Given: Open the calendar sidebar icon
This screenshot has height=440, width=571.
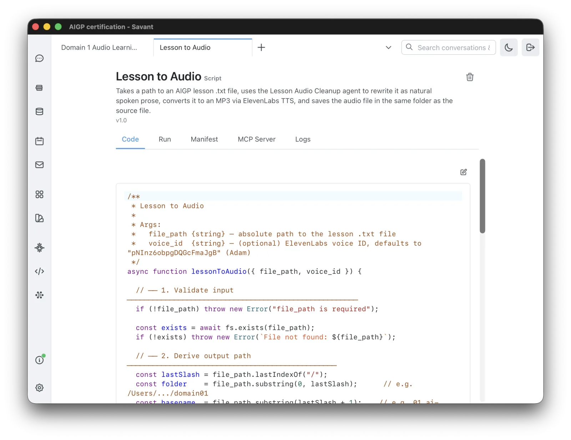Looking at the screenshot, I should (39, 141).
